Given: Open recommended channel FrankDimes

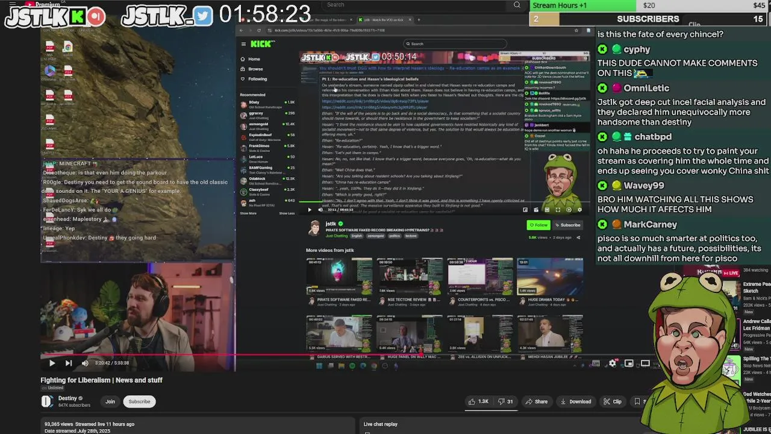Looking at the screenshot, I should point(267,147).
